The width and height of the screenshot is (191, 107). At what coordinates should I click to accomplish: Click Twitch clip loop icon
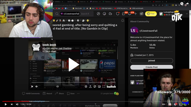click(95, 86)
